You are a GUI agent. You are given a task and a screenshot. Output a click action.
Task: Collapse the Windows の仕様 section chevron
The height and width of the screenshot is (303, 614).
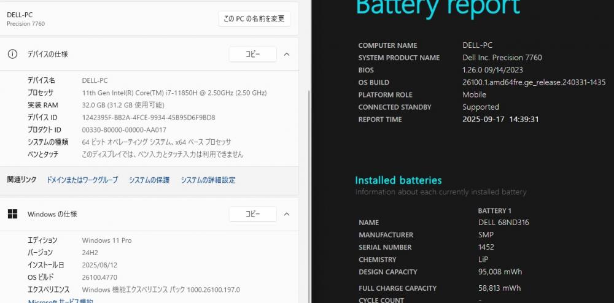(x=287, y=214)
